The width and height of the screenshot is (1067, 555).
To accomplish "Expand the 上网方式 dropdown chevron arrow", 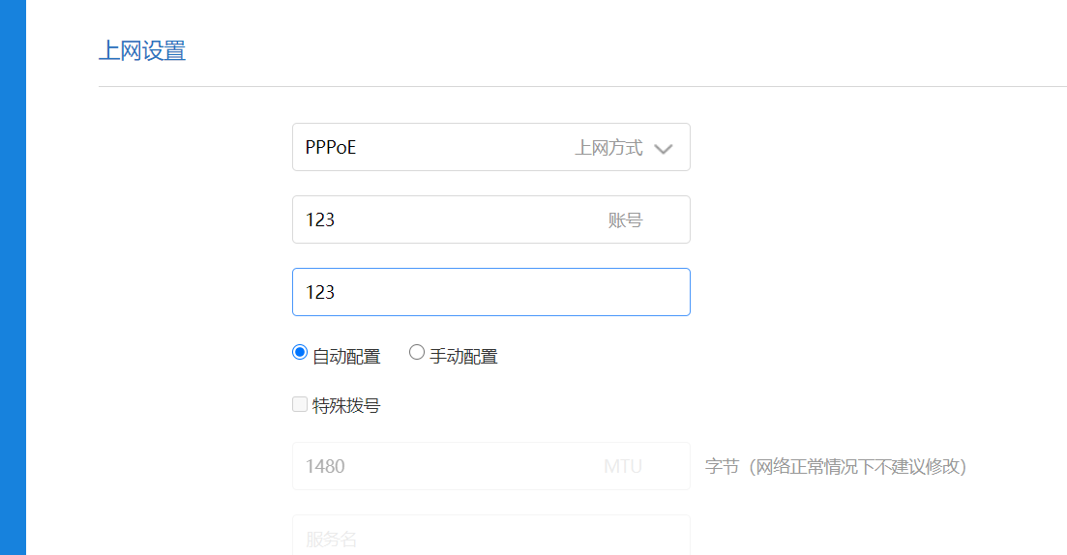I will click(664, 149).
